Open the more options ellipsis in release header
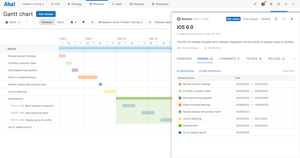Screen dimensions: 300x158 [284, 19]
